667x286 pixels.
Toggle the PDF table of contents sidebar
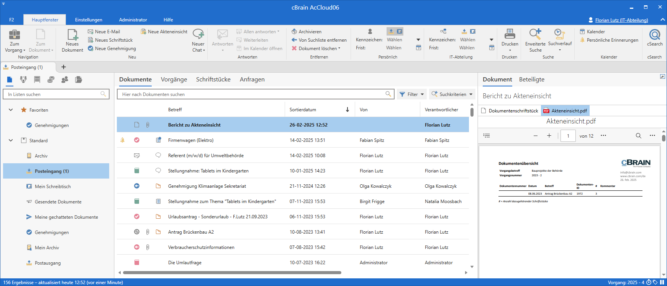[x=487, y=136]
